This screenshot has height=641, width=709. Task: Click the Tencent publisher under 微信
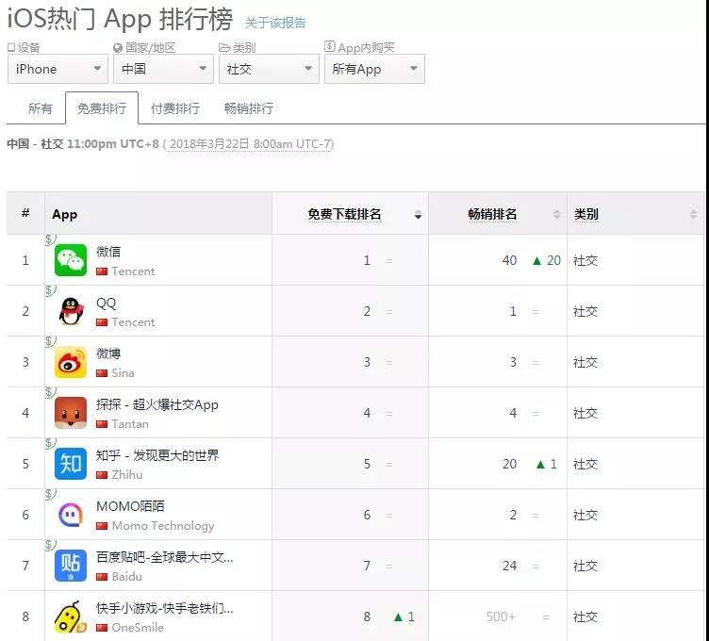133,271
